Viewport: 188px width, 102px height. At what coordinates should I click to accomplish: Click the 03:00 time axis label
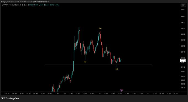click(x=169, y=93)
